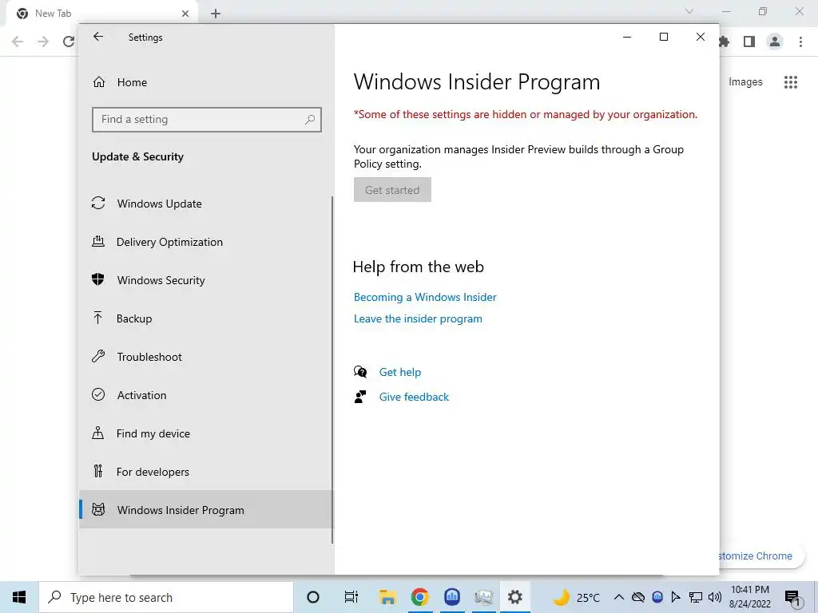Open the Windows Start menu
This screenshot has width=818, height=613.
(x=19, y=597)
